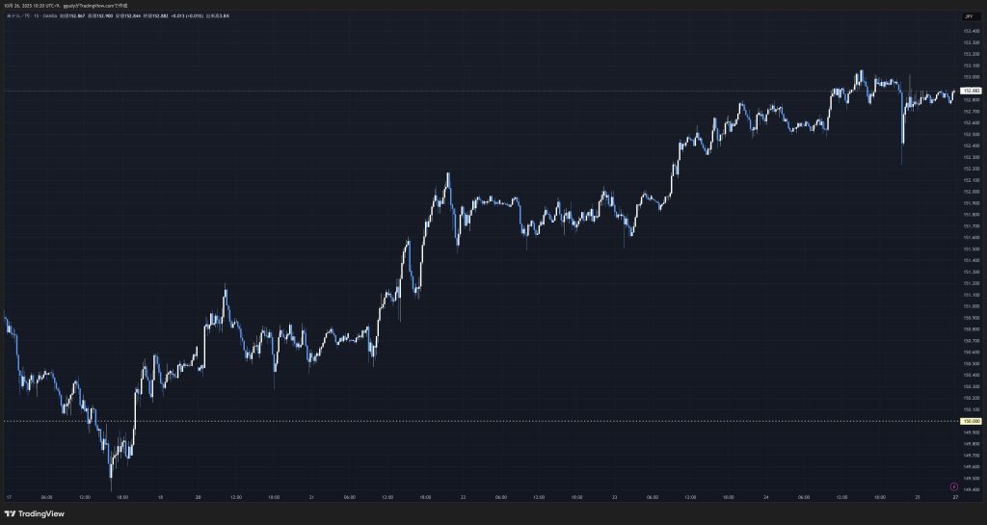The width and height of the screenshot is (987, 525).
Task: Open the JPY currency selector
Action: click(x=969, y=16)
